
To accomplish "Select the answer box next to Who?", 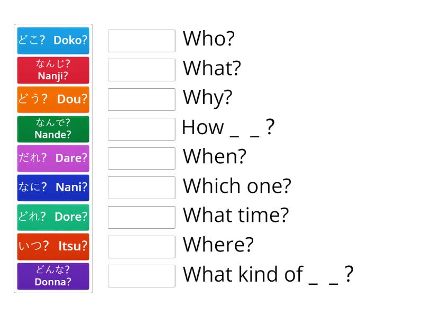I will click(x=141, y=40).
